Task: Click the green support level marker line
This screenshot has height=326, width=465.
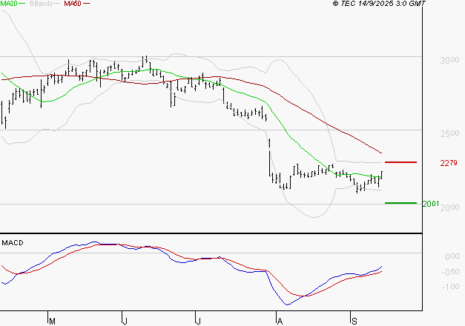Action: [400, 203]
